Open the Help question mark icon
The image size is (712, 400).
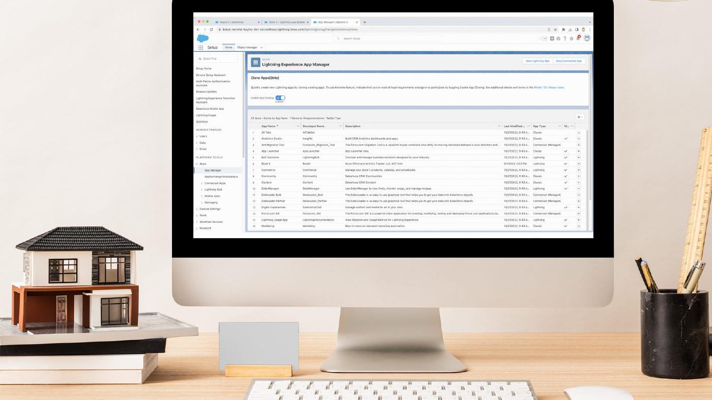565,38
